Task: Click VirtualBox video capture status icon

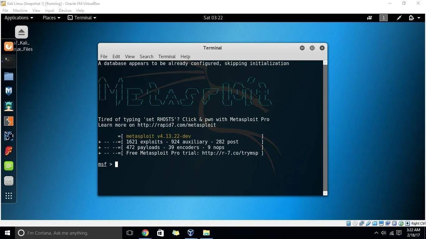Action: [388, 223]
